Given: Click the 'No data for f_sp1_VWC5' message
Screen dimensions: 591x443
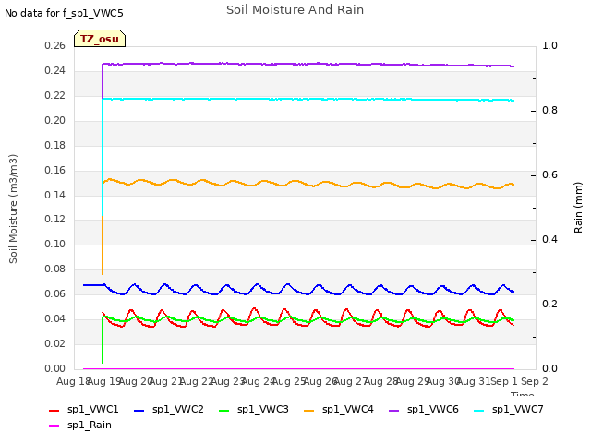Looking at the screenshot, I should click(x=64, y=13).
